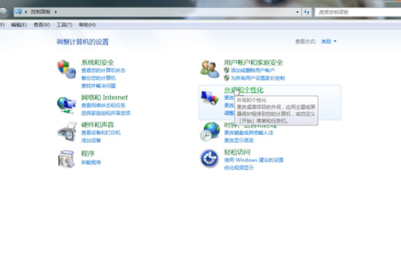
Task: Click the 外观和个性化 monitor icon
Action: tap(210, 98)
